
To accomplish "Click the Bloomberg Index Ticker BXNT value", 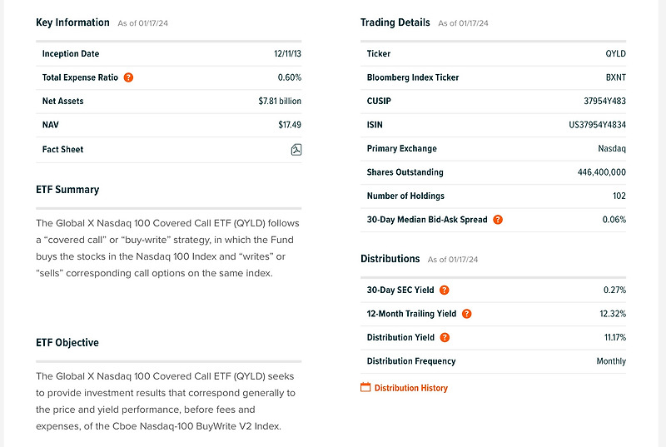I will point(615,77).
